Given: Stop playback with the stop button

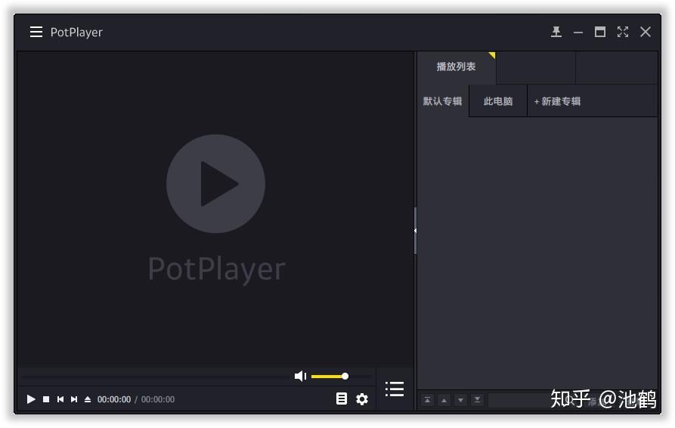Looking at the screenshot, I should tap(46, 399).
